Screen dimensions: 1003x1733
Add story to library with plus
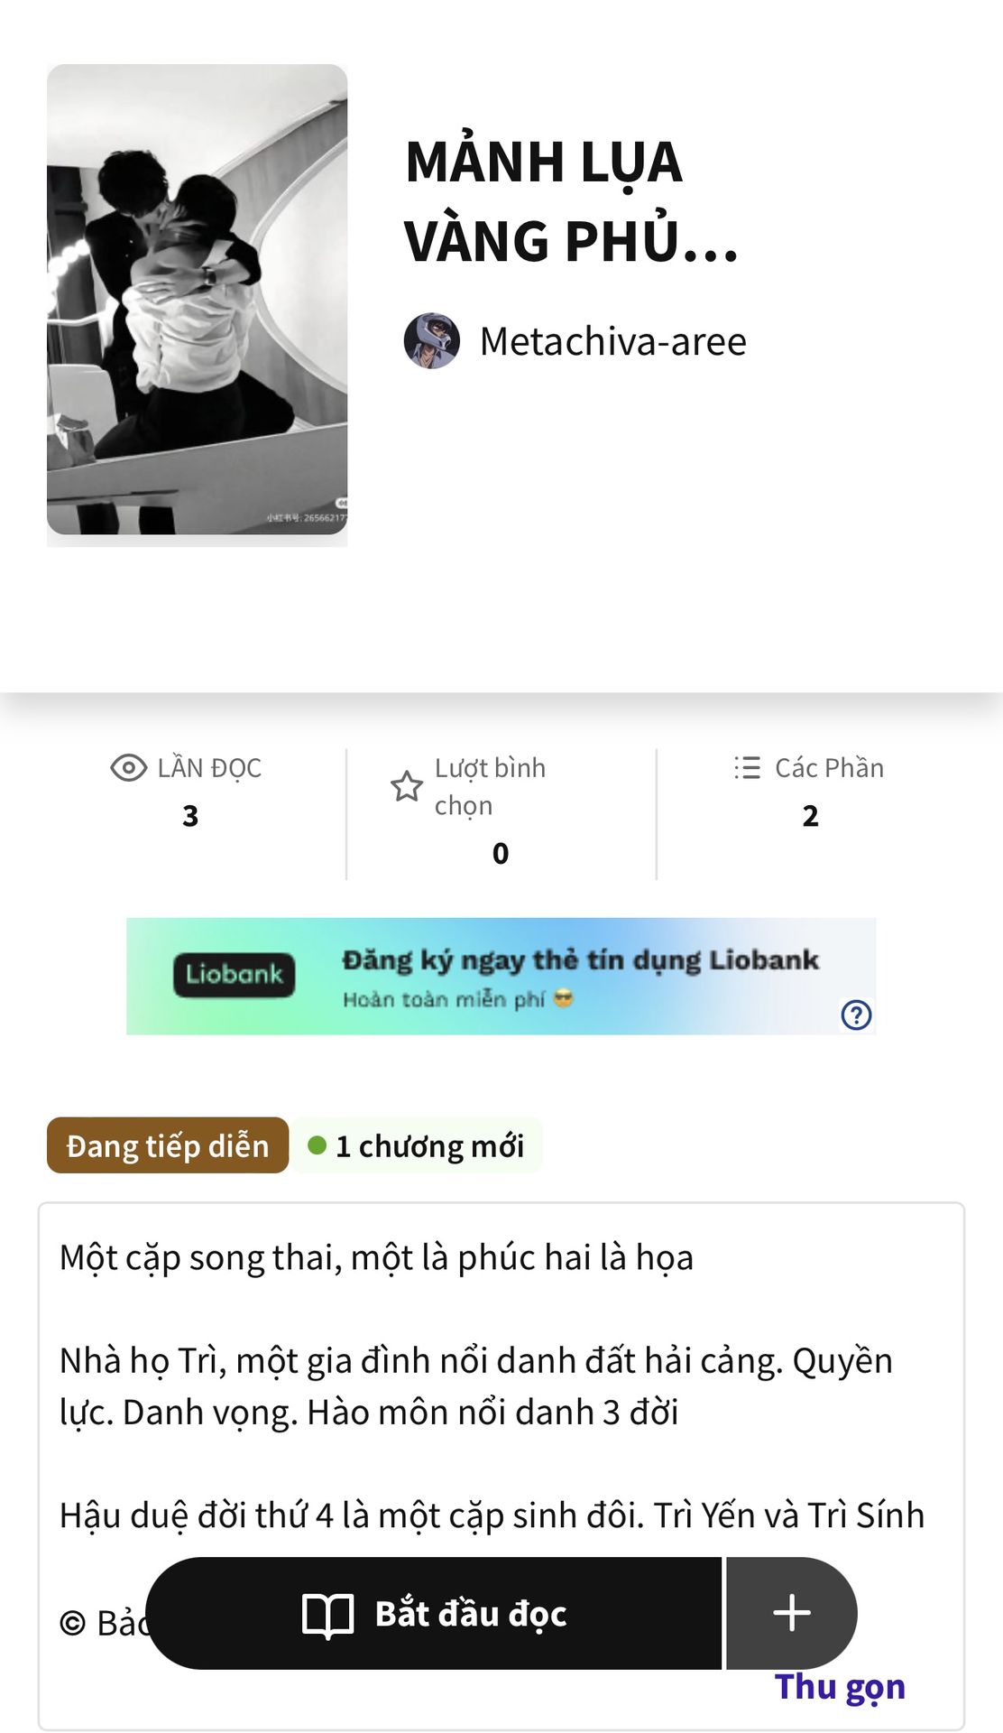coord(791,1613)
